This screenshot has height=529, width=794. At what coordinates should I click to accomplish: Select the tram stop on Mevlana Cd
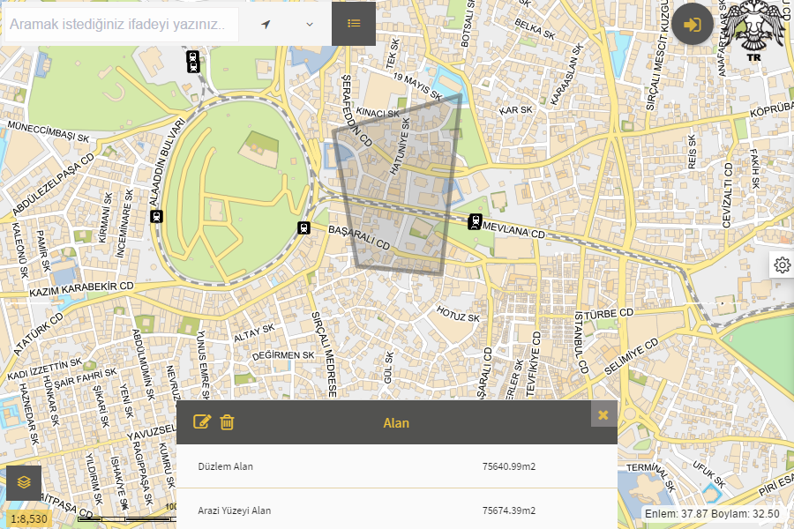[x=476, y=222]
